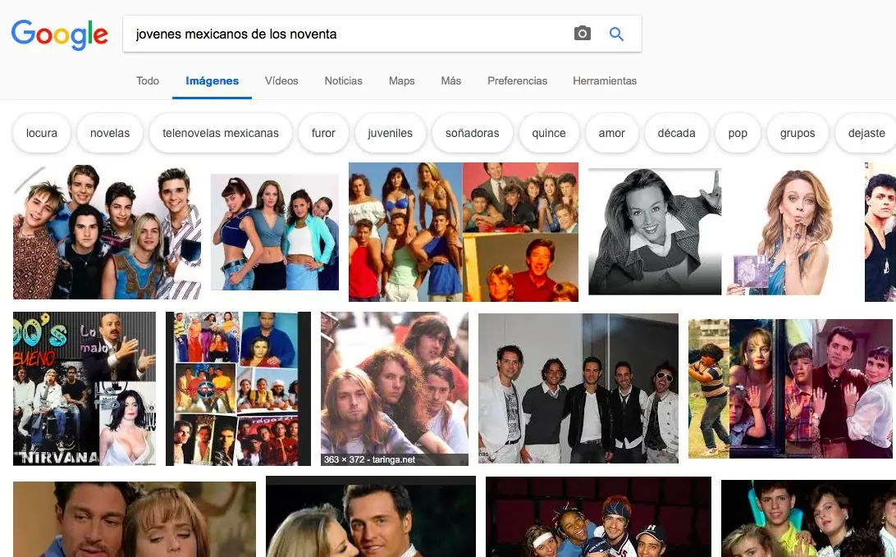This screenshot has width=896, height=557.
Task: Open the beach group collage thumbnail
Action: tap(464, 232)
